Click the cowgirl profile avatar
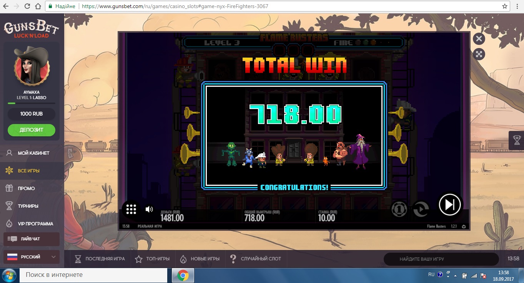This screenshot has height=283, width=524. click(x=32, y=66)
